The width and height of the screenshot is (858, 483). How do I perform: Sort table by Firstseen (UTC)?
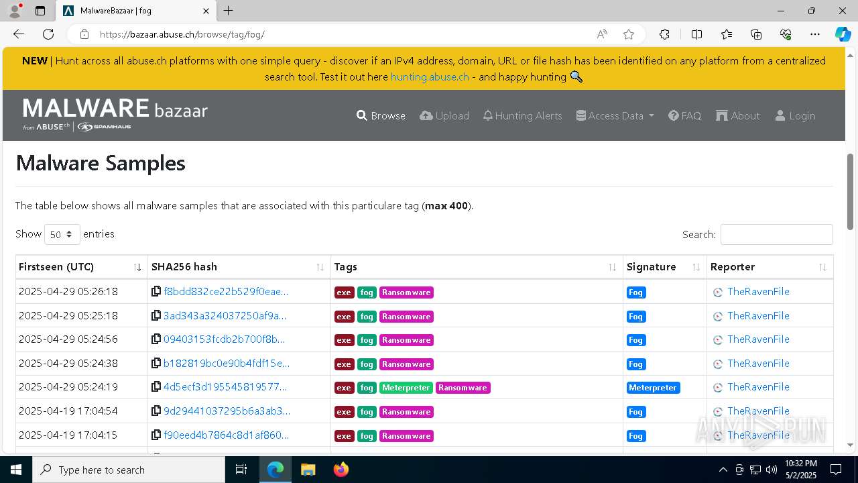[80, 267]
